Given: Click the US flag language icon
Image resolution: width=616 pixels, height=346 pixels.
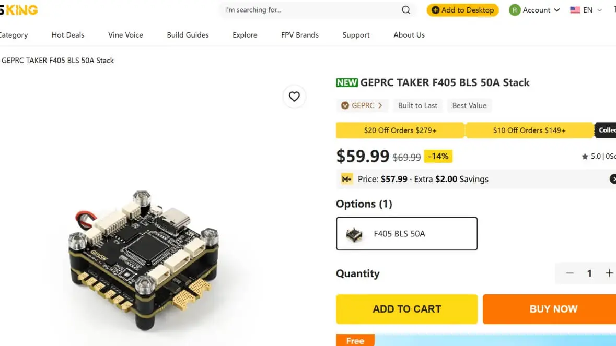Looking at the screenshot, I should click(x=575, y=10).
